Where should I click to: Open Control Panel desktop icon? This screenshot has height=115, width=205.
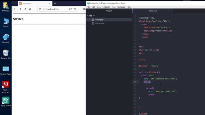[x=6, y=70]
